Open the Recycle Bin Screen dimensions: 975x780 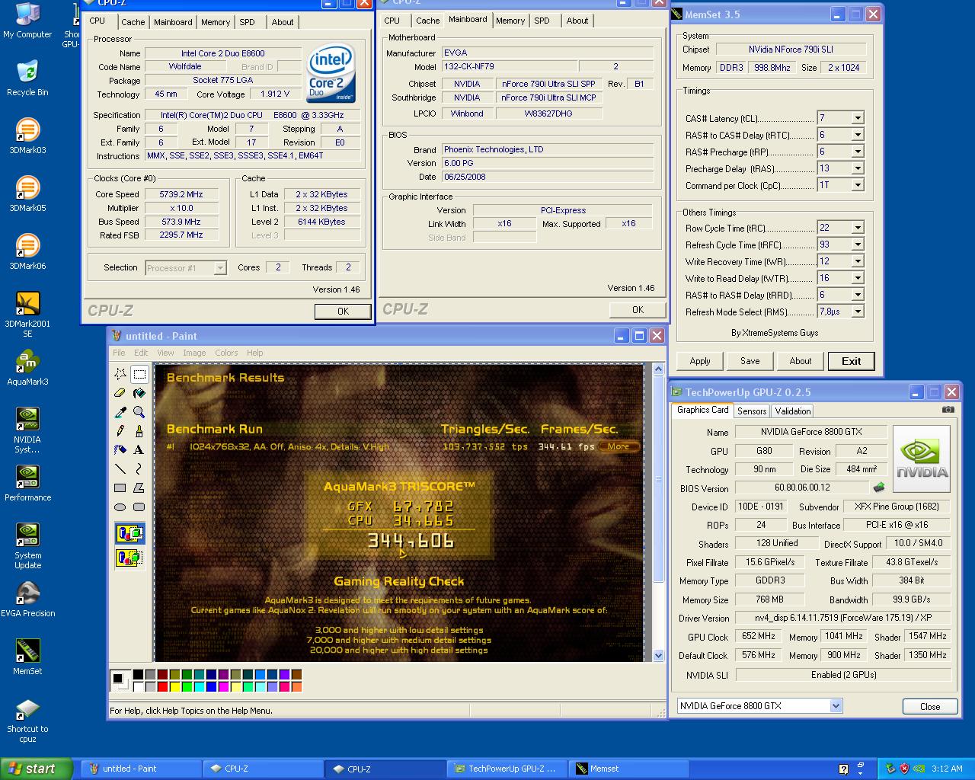tap(27, 78)
